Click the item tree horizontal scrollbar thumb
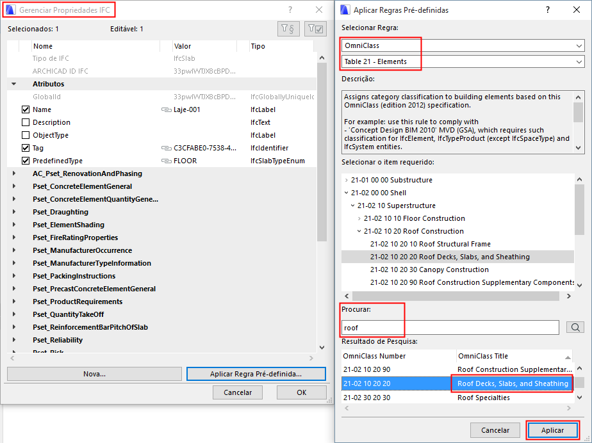 456,296
